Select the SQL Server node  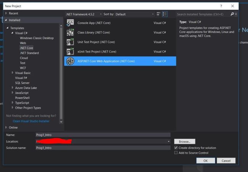click(x=22, y=83)
